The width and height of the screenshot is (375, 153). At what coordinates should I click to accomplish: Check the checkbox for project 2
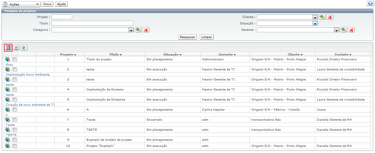pos(15,69)
